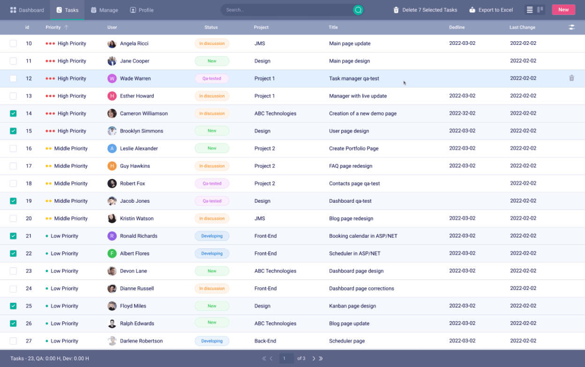Click the search magnifier icon
This screenshot has height=367, width=585.
[x=358, y=9]
